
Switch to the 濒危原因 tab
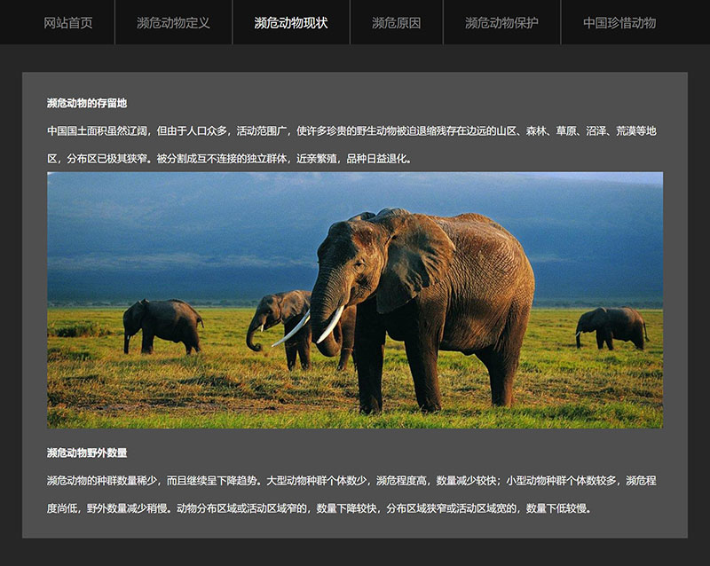(x=396, y=22)
